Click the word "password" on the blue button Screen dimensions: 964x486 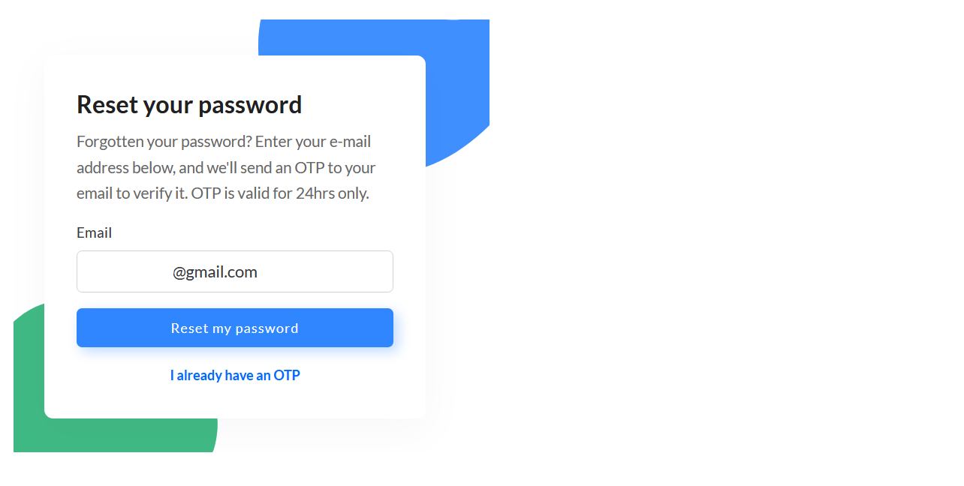(x=267, y=328)
